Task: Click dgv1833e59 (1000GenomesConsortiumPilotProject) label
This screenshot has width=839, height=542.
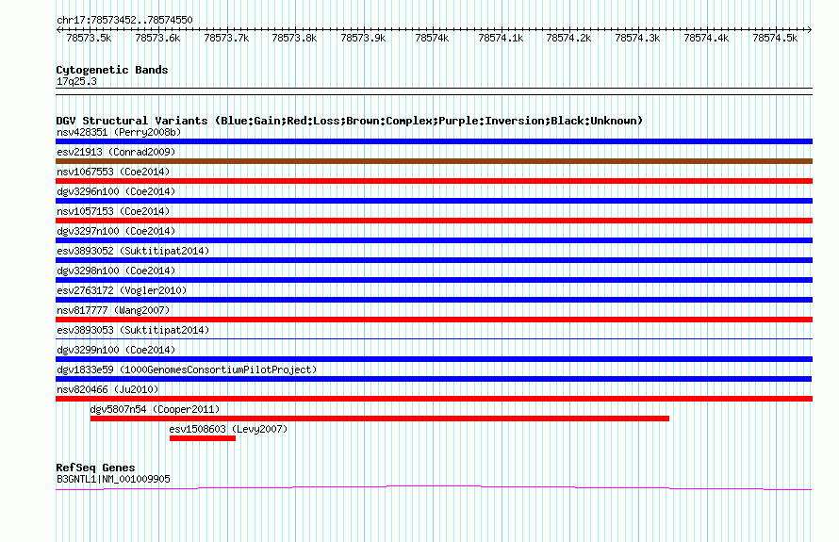Action: (187, 370)
